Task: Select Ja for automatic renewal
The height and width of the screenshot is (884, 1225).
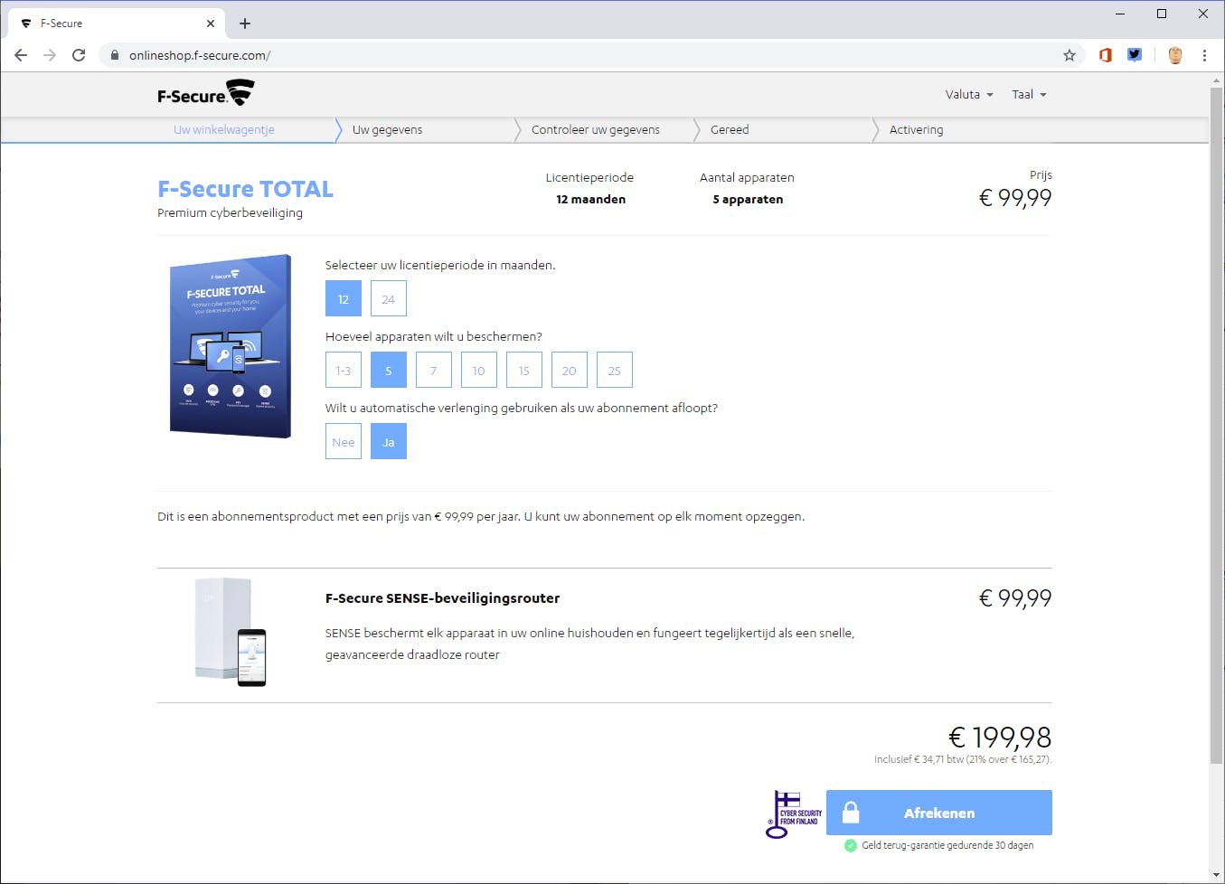Action: [389, 441]
